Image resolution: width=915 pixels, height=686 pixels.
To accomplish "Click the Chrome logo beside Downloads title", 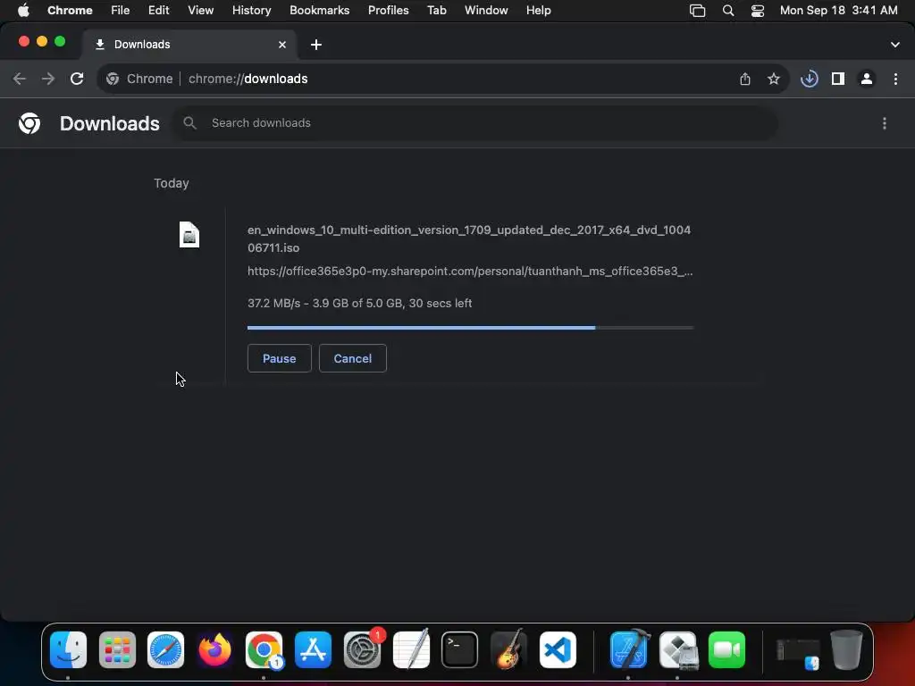I will (29, 123).
